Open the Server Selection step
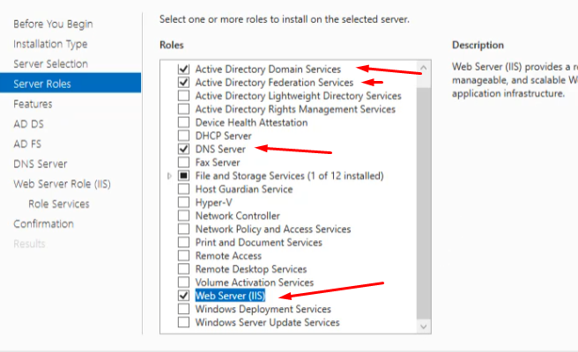Screen dimensions: 578x352 50,64
